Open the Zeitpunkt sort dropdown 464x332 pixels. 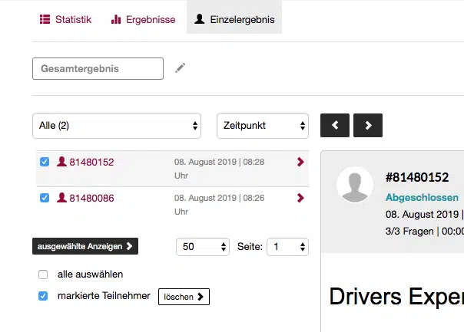click(263, 126)
